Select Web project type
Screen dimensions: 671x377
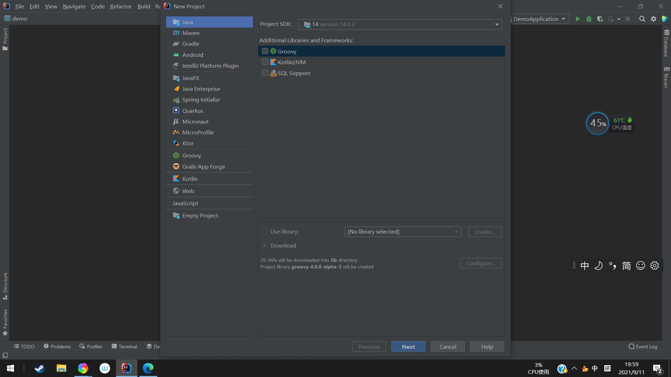coord(209,191)
